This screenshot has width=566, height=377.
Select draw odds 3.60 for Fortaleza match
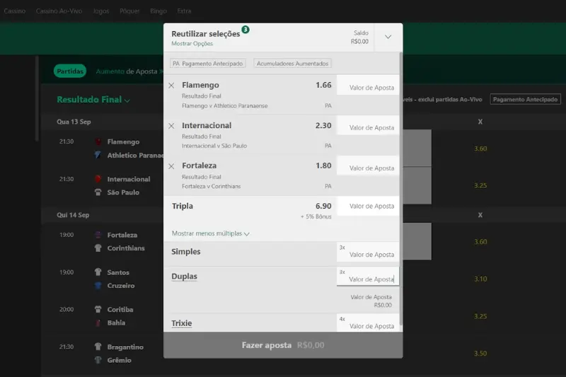coord(480,242)
